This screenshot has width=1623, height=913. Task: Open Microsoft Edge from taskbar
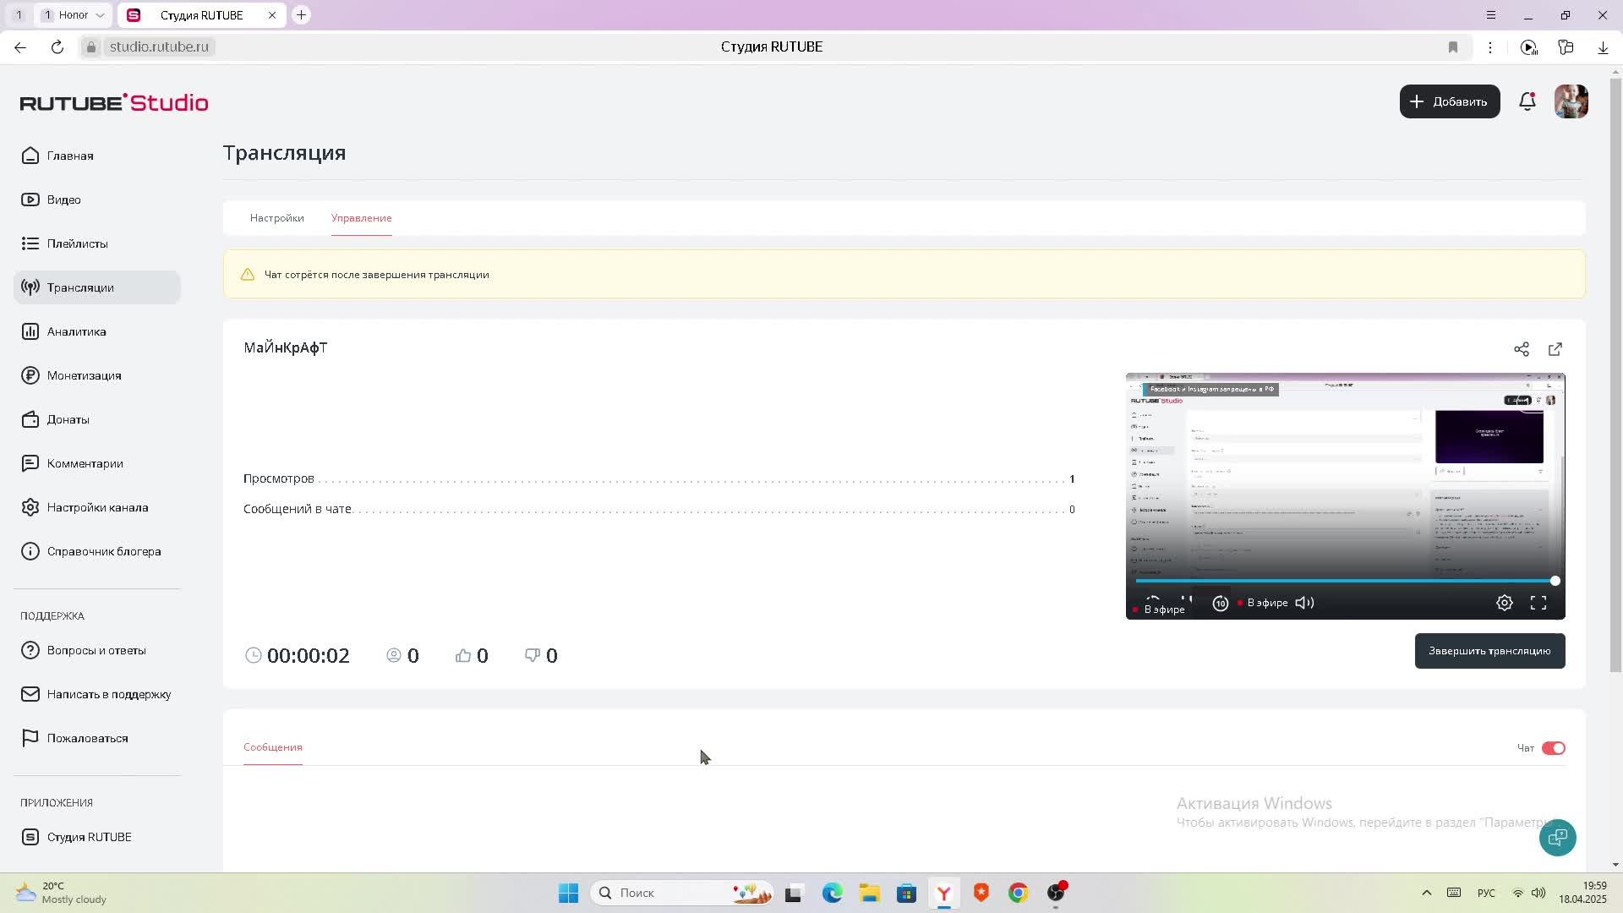click(x=833, y=893)
